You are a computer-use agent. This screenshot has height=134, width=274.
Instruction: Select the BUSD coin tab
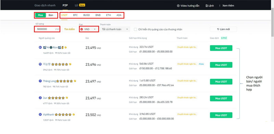87,15
